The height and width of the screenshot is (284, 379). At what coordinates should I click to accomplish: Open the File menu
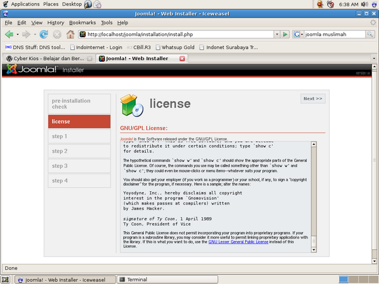coord(8,23)
